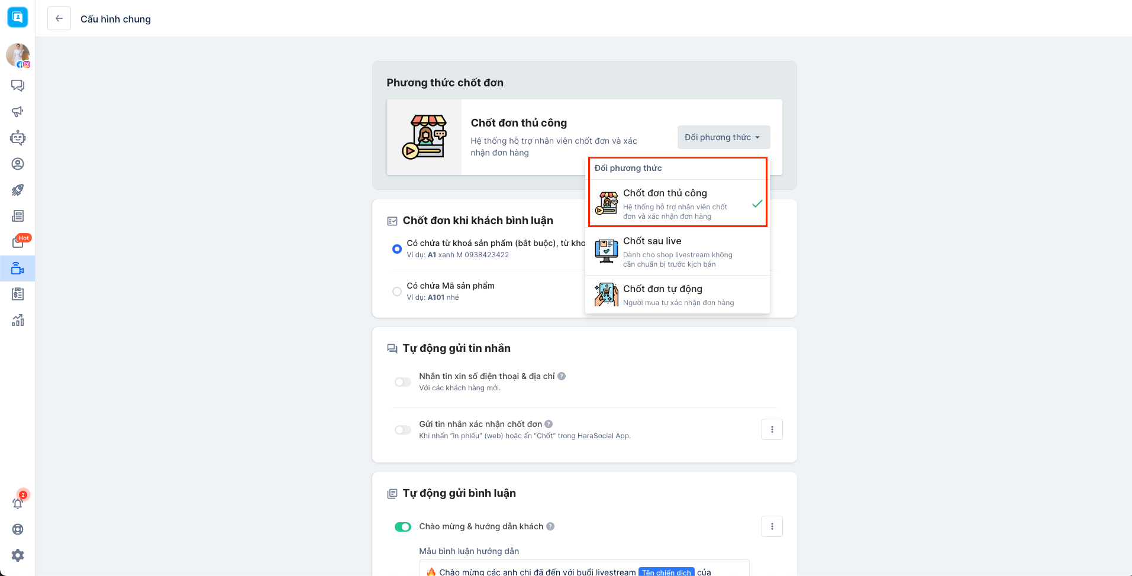Click help icon next to Chào mừng & hướng dẫn khách
1132x576 pixels.
(x=550, y=526)
